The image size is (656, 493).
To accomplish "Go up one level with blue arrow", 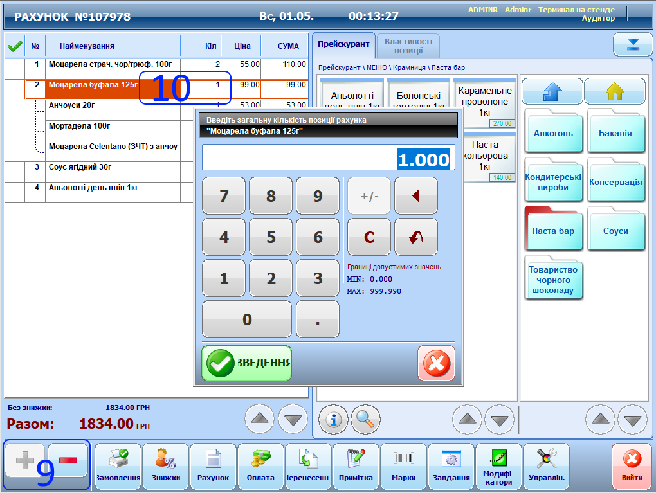I will click(x=552, y=91).
